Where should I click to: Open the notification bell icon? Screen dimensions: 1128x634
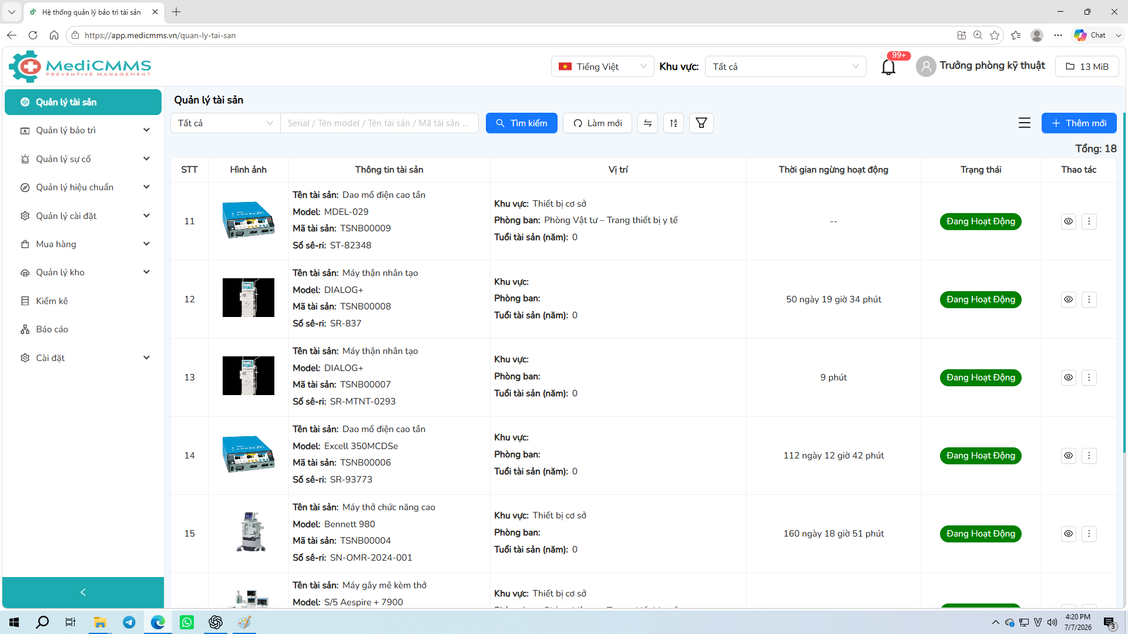[888, 67]
